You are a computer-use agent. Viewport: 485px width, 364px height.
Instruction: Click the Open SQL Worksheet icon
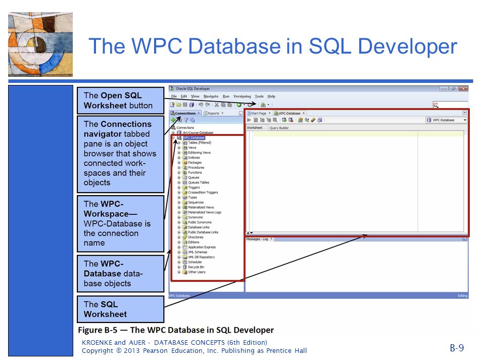(263, 105)
